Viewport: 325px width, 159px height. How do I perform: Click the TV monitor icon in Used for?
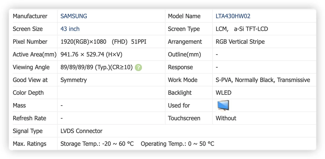click(x=223, y=105)
